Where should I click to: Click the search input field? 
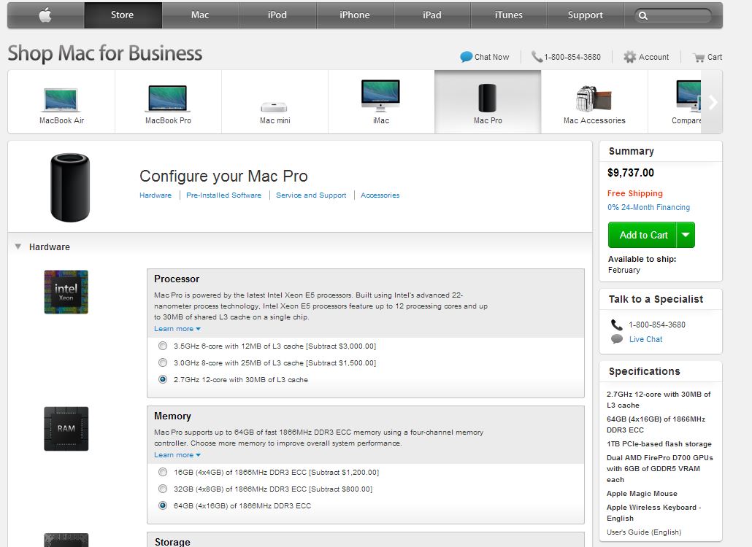673,15
